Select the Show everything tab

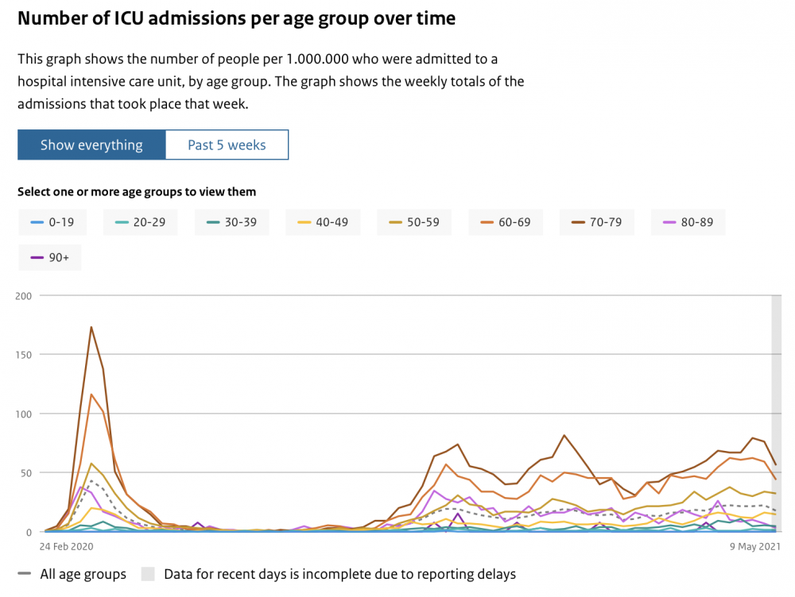coord(91,144)
